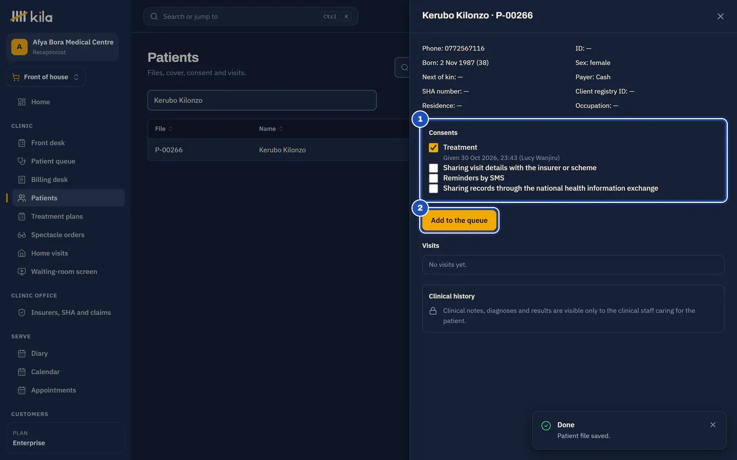Open Appointments sidebar icon
The height and width of the screenshot is (460, 737).
point(21,390)
